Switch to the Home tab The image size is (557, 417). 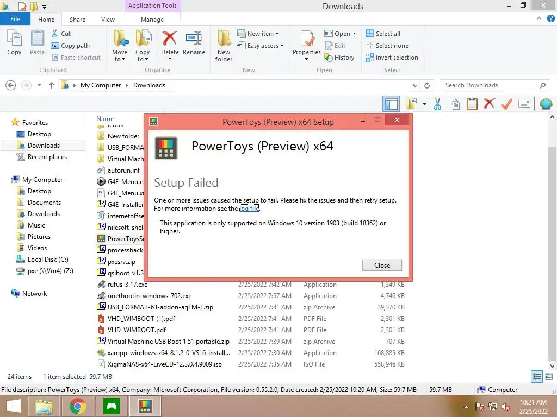click(46, 20)
